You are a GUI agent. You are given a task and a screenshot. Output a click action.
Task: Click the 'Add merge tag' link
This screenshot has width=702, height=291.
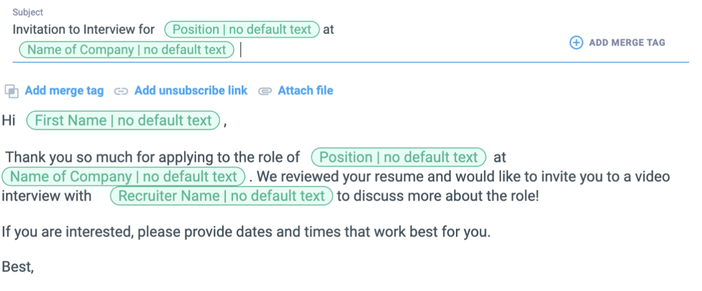point(64,91)
